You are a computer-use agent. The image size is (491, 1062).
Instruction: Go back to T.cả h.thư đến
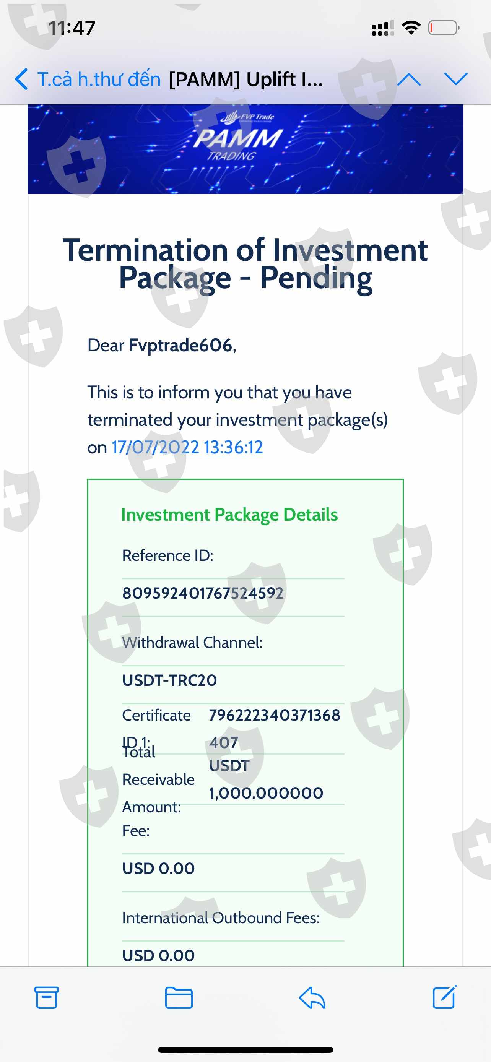pyautogui.click(x=99, y=79)
